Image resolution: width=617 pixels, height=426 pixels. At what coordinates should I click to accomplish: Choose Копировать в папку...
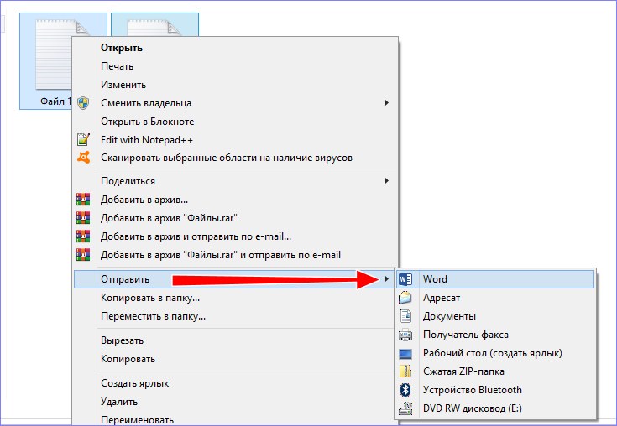tap(235, 298)
